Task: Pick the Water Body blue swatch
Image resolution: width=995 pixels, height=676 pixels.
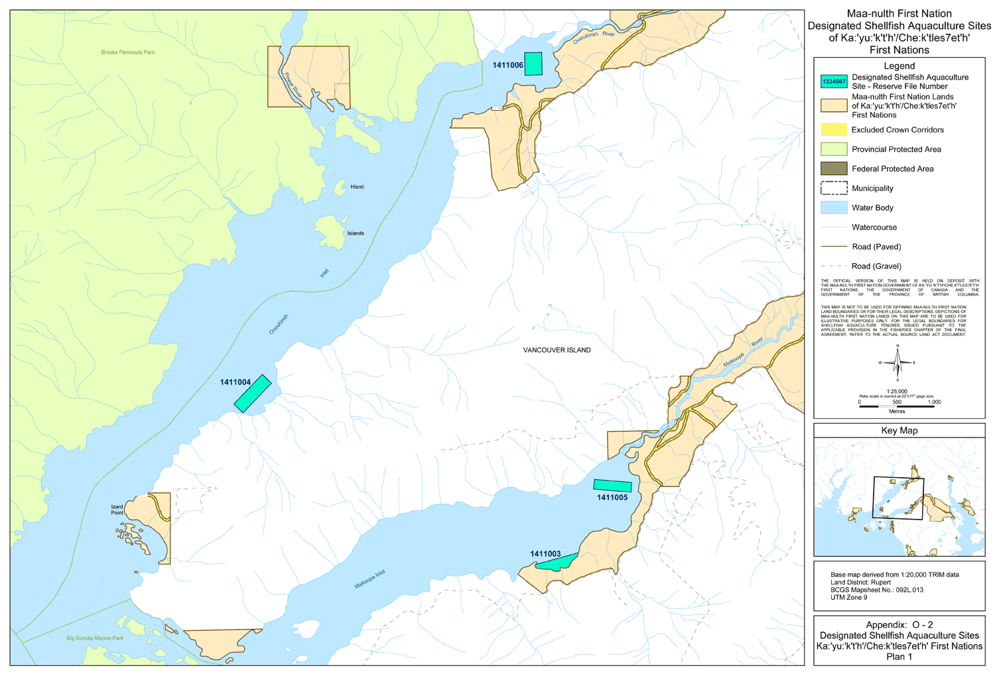Action: (834, 207)
